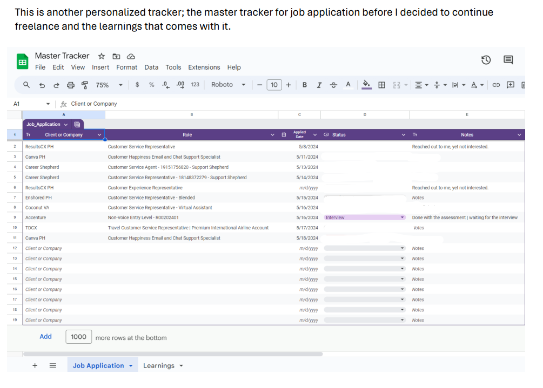The height and width of the screenshot is (388, 543).
Task: Increase decimal places
Action: coord(180,85)
